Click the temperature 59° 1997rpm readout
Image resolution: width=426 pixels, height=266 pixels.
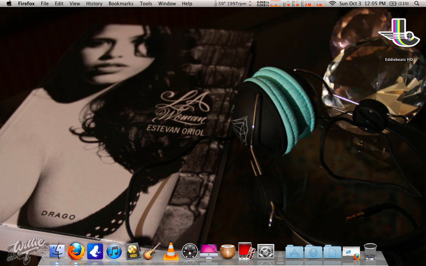pos(230,4)
